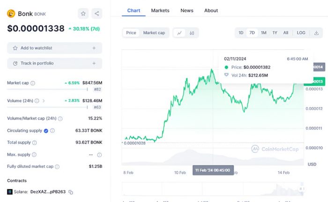Image resolution: width=328 pixels, height=202 pixels.
Task: Click Market cap rank progress bar
Action: pyautogui.click(x=47, y=90)
